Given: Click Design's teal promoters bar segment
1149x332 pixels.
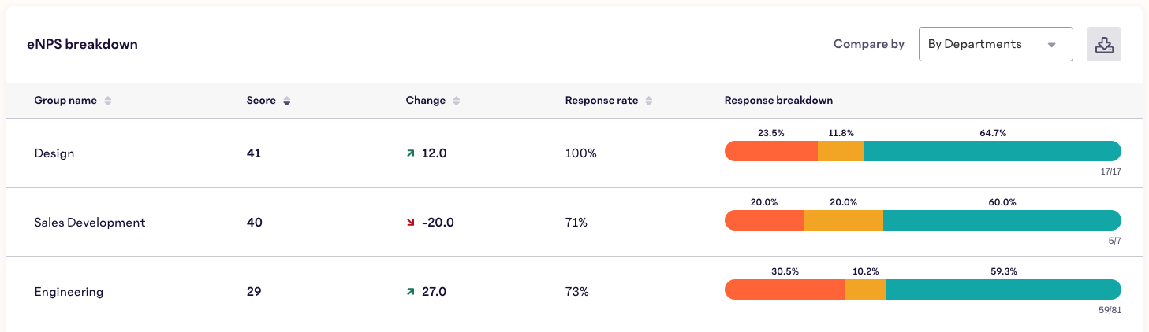Looking at the screenshot, I should 992,151.
